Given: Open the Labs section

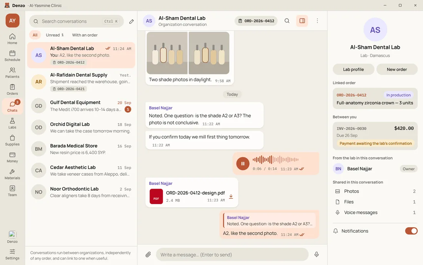Looking at the screenshot, I should (12, 124).
